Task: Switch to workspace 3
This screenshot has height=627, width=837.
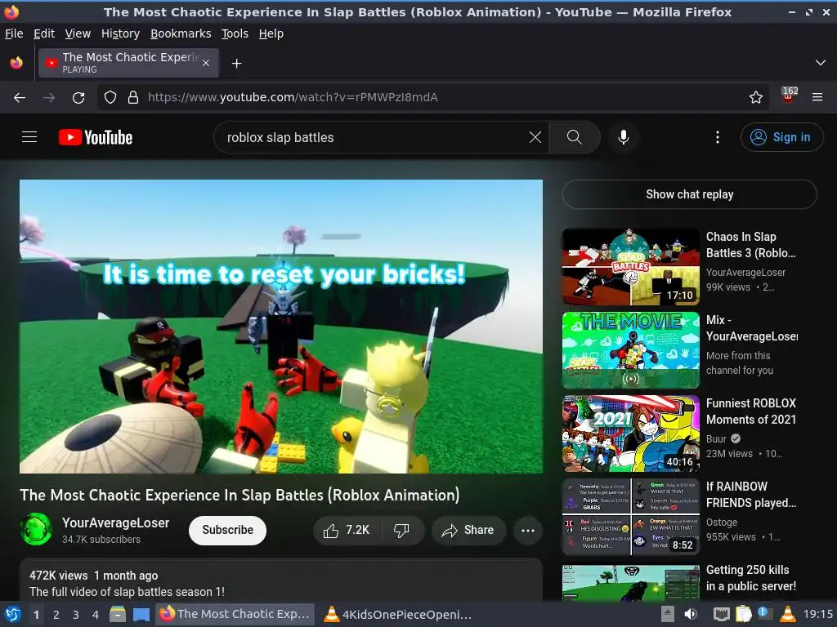Action: tap(75, 615)
